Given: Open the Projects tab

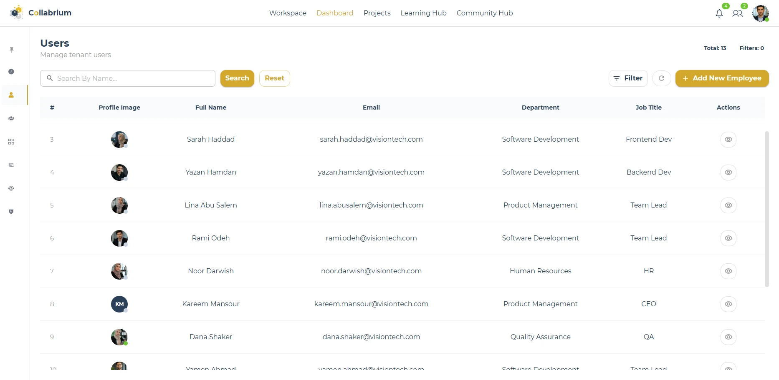Looking at the screenshot, I should [x=377, y=13].
